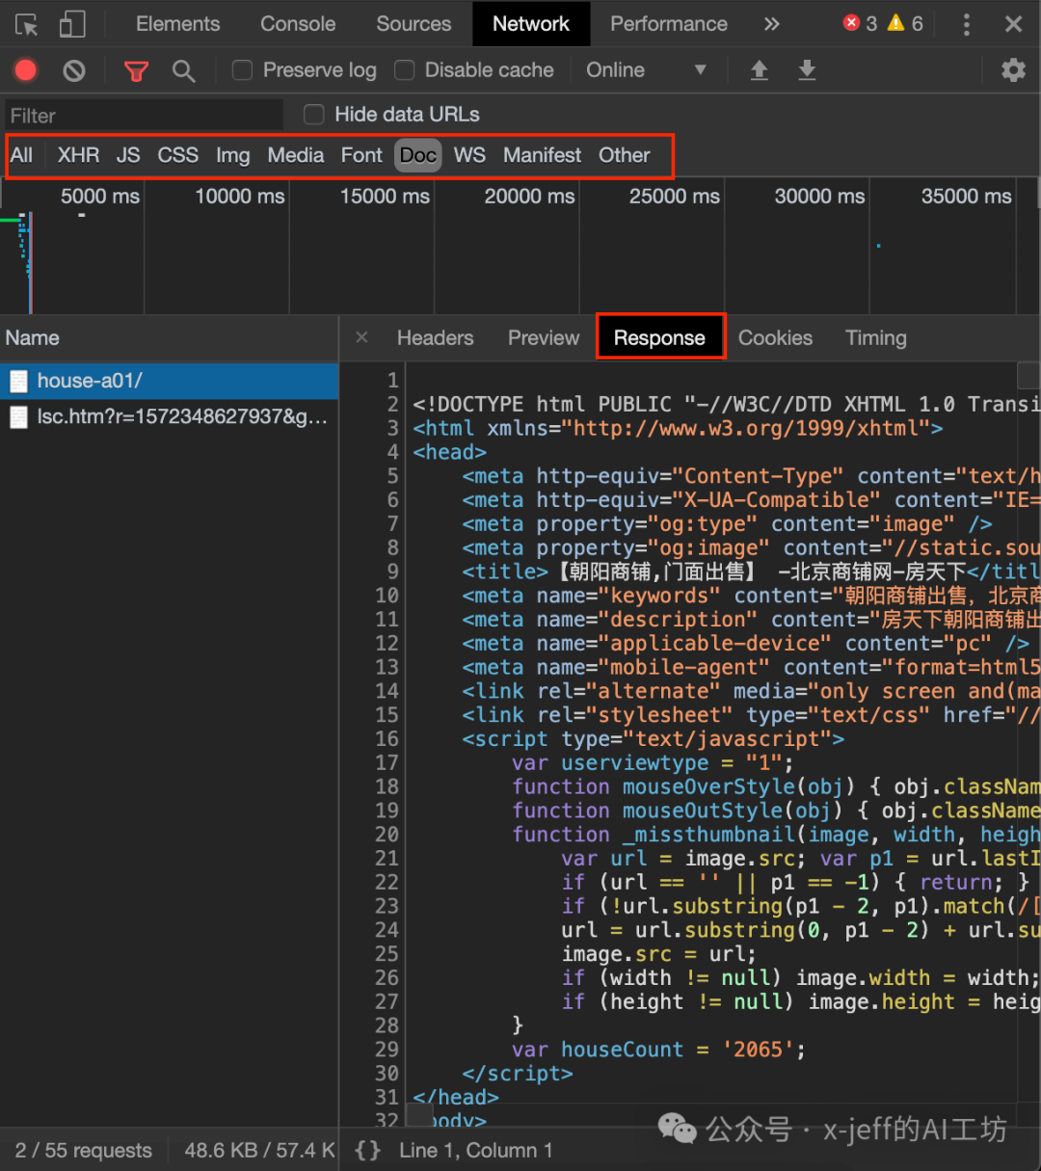The width and height of the screenshot is (1041, 1171).
Task: Open the Sources tab
Action: point(414,24)
